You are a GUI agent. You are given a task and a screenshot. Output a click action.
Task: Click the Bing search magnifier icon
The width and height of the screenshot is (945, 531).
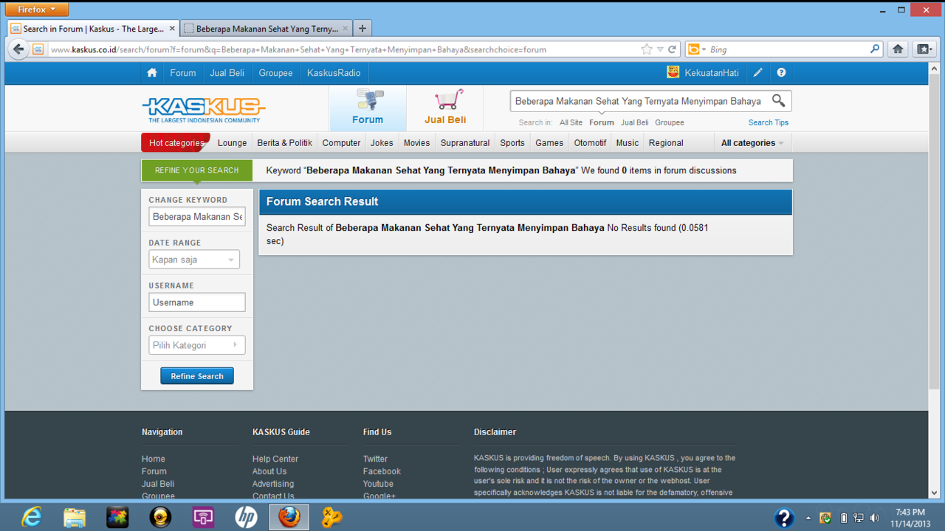click(875, 49)
